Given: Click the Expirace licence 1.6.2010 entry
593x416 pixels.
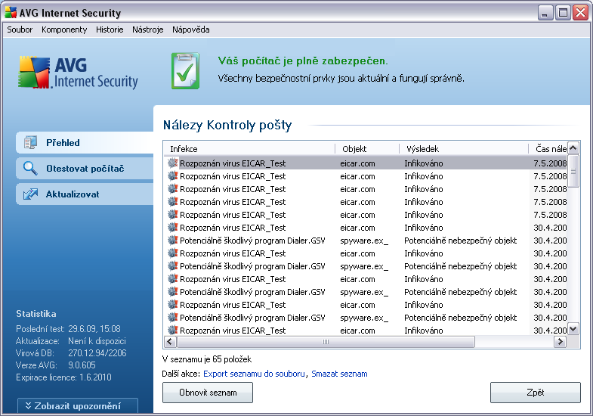Looking at the screenshot, I should click(63, 377).
